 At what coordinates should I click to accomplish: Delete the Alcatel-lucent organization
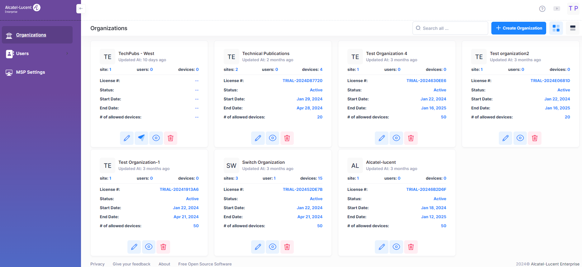click(x=411, y=247)
